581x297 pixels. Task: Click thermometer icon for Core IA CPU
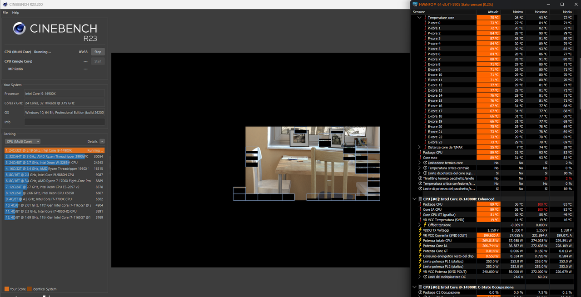click(x=420, y=209)
